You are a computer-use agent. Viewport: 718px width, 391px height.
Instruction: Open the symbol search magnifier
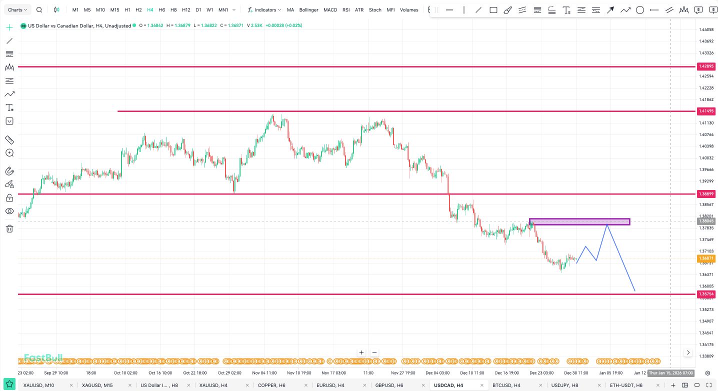coord(39,10)
